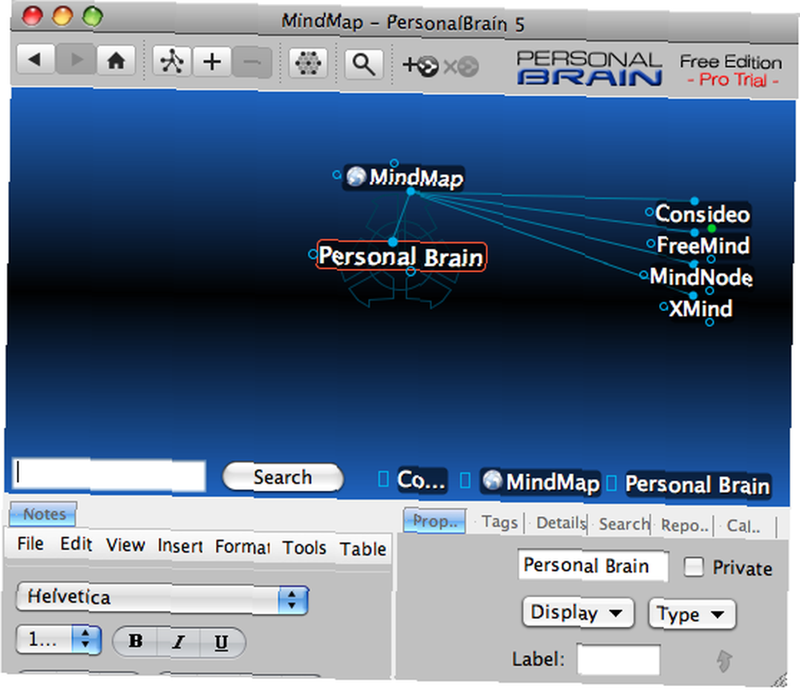This screenshot has height=690, width=800.
Task: Open the Table menu in Notes
Action: point(363,549)
